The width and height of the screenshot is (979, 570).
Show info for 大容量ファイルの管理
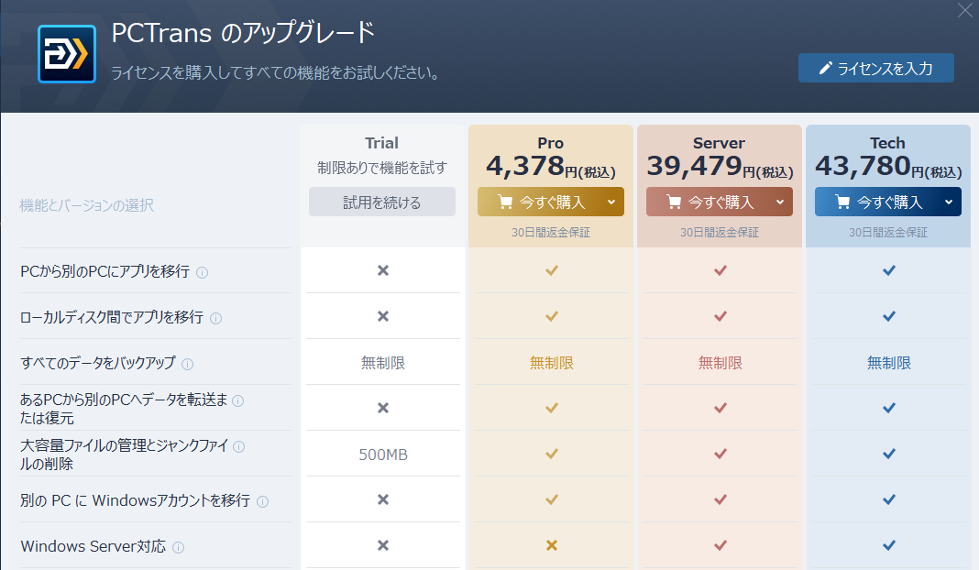tap(238, 446)
